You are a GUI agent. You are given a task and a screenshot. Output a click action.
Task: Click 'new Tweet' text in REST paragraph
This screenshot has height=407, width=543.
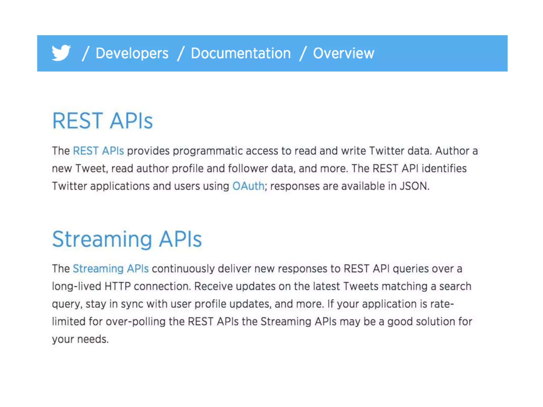tap(79, 169)
